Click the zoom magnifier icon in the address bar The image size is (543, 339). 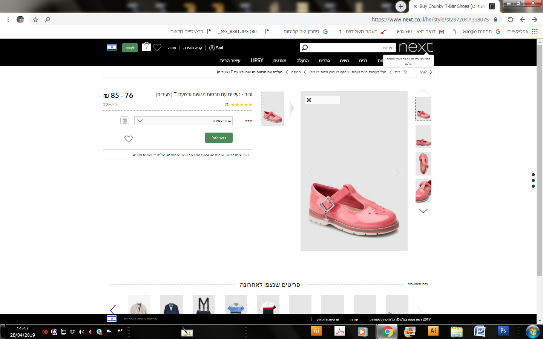tap(48, 20)
